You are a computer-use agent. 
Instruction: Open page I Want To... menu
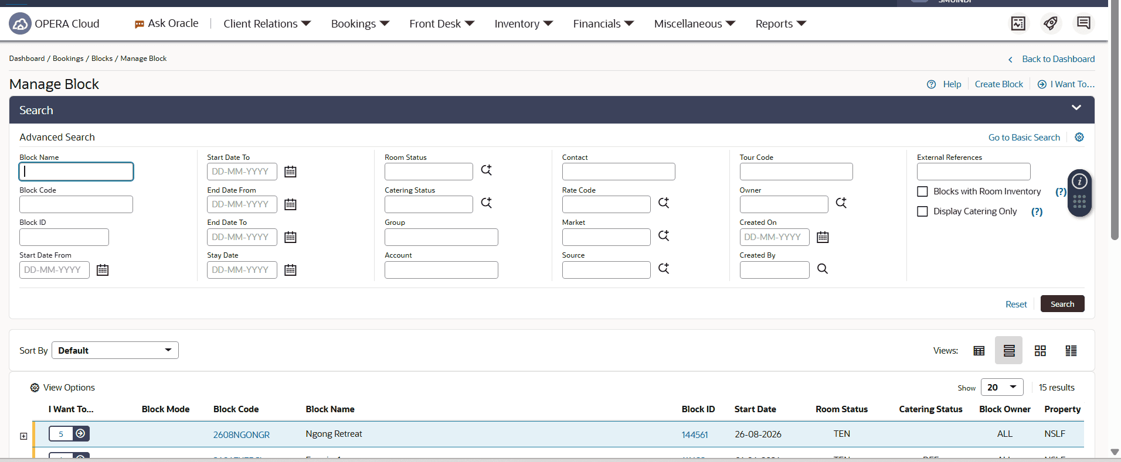point(1066,84)
